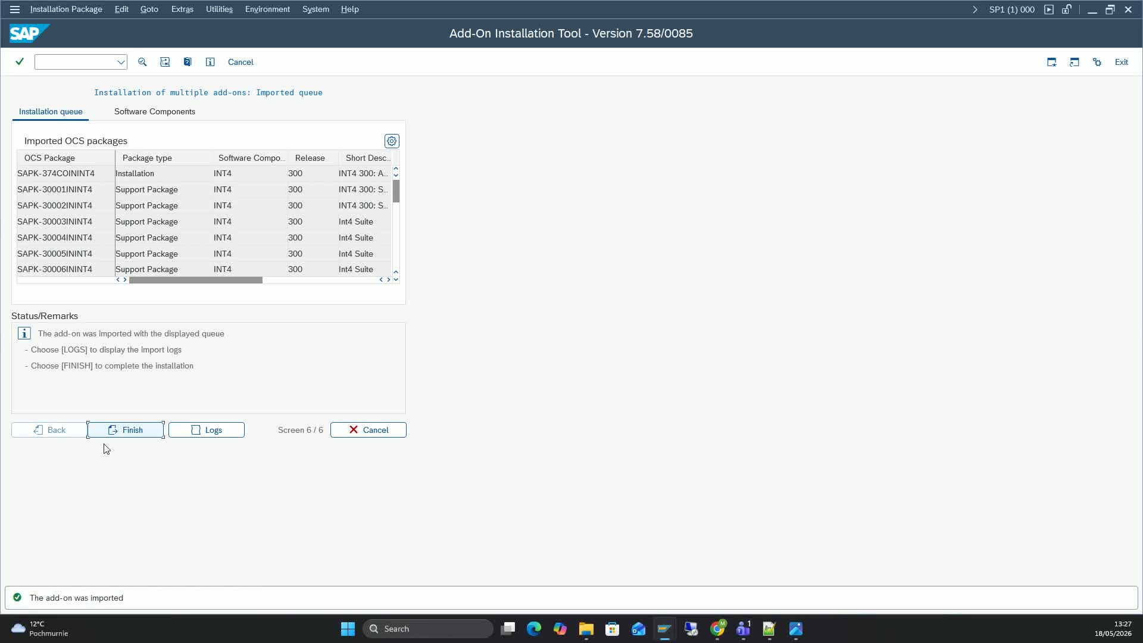Click the settings icon left of Exit
This screenshot has height=643, width=1143.
click(1097, 62)
